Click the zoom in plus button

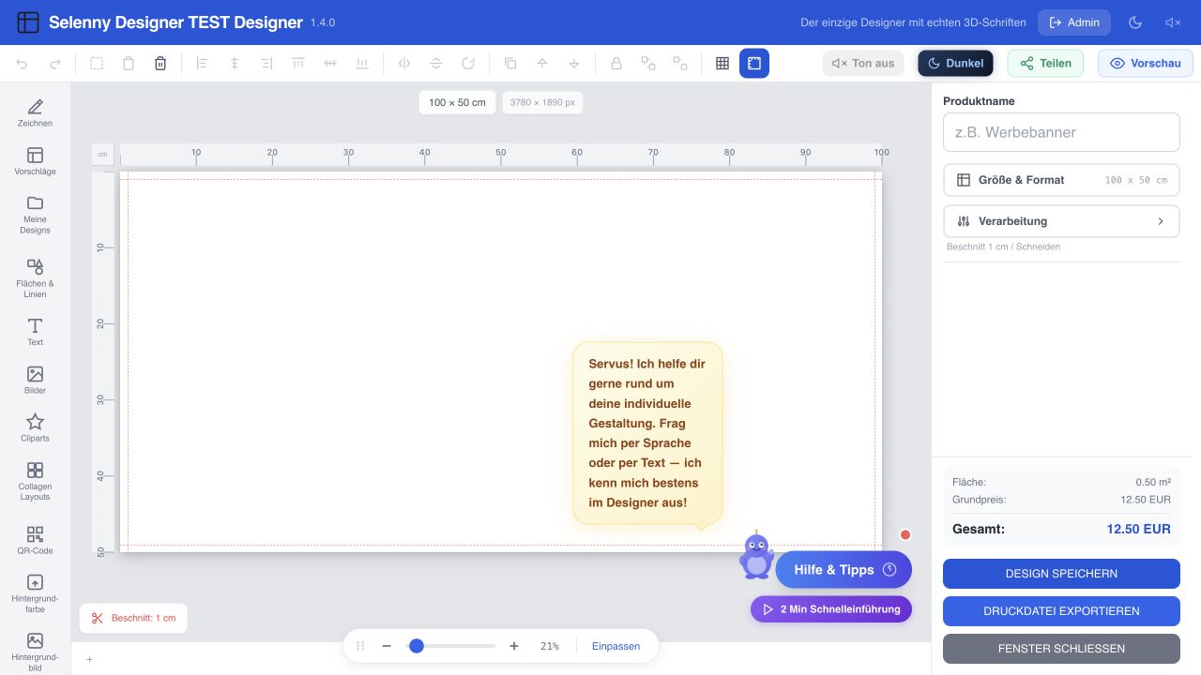pos(514,646)
